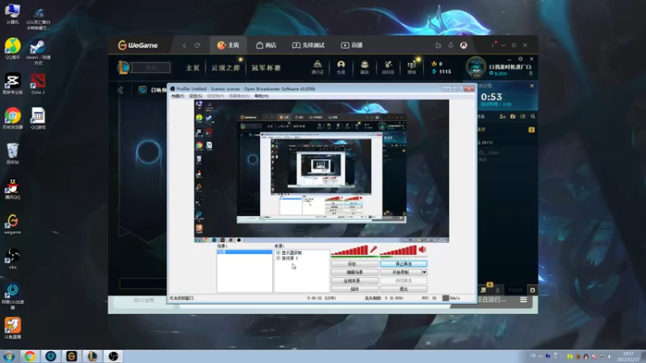The image size is (646, 363).
Task: Search the friends list icon
Action: [x=533, y=116]
